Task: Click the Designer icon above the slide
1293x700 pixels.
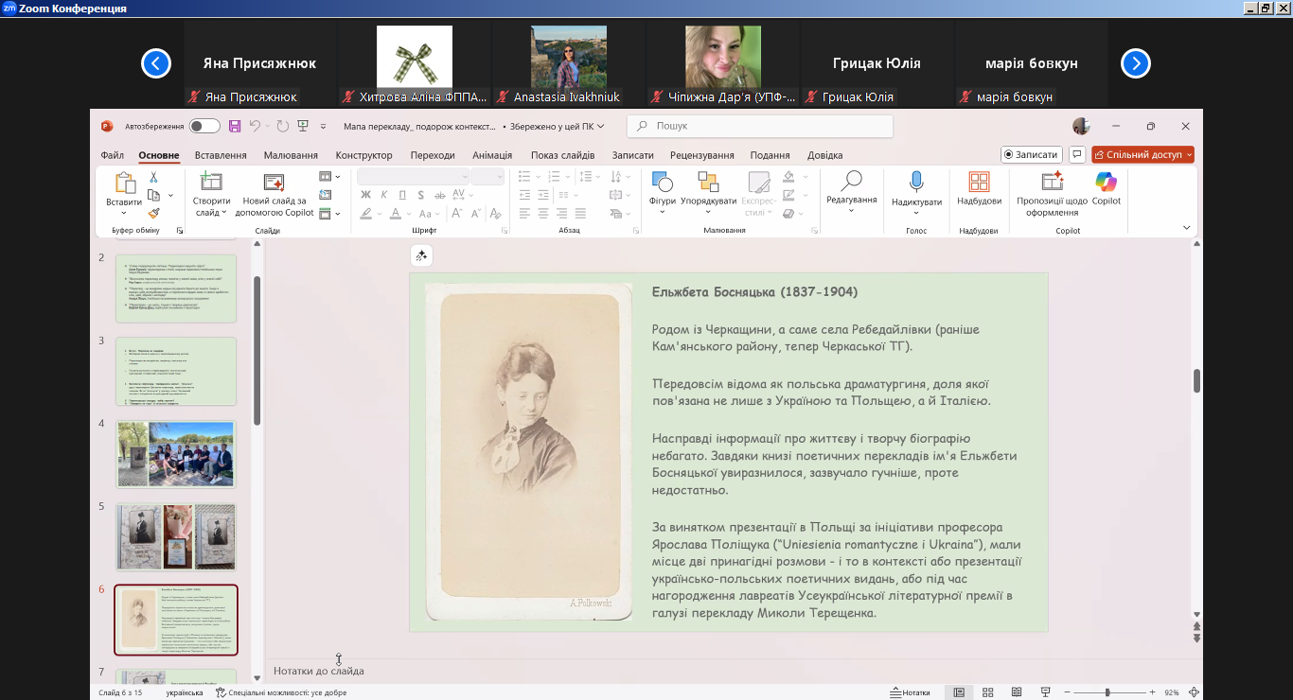Action: click(x=421, y=255)
